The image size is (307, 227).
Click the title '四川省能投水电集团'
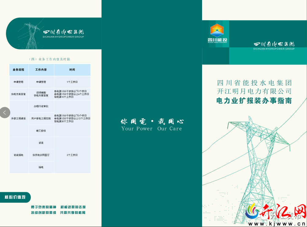click(254, 83)
